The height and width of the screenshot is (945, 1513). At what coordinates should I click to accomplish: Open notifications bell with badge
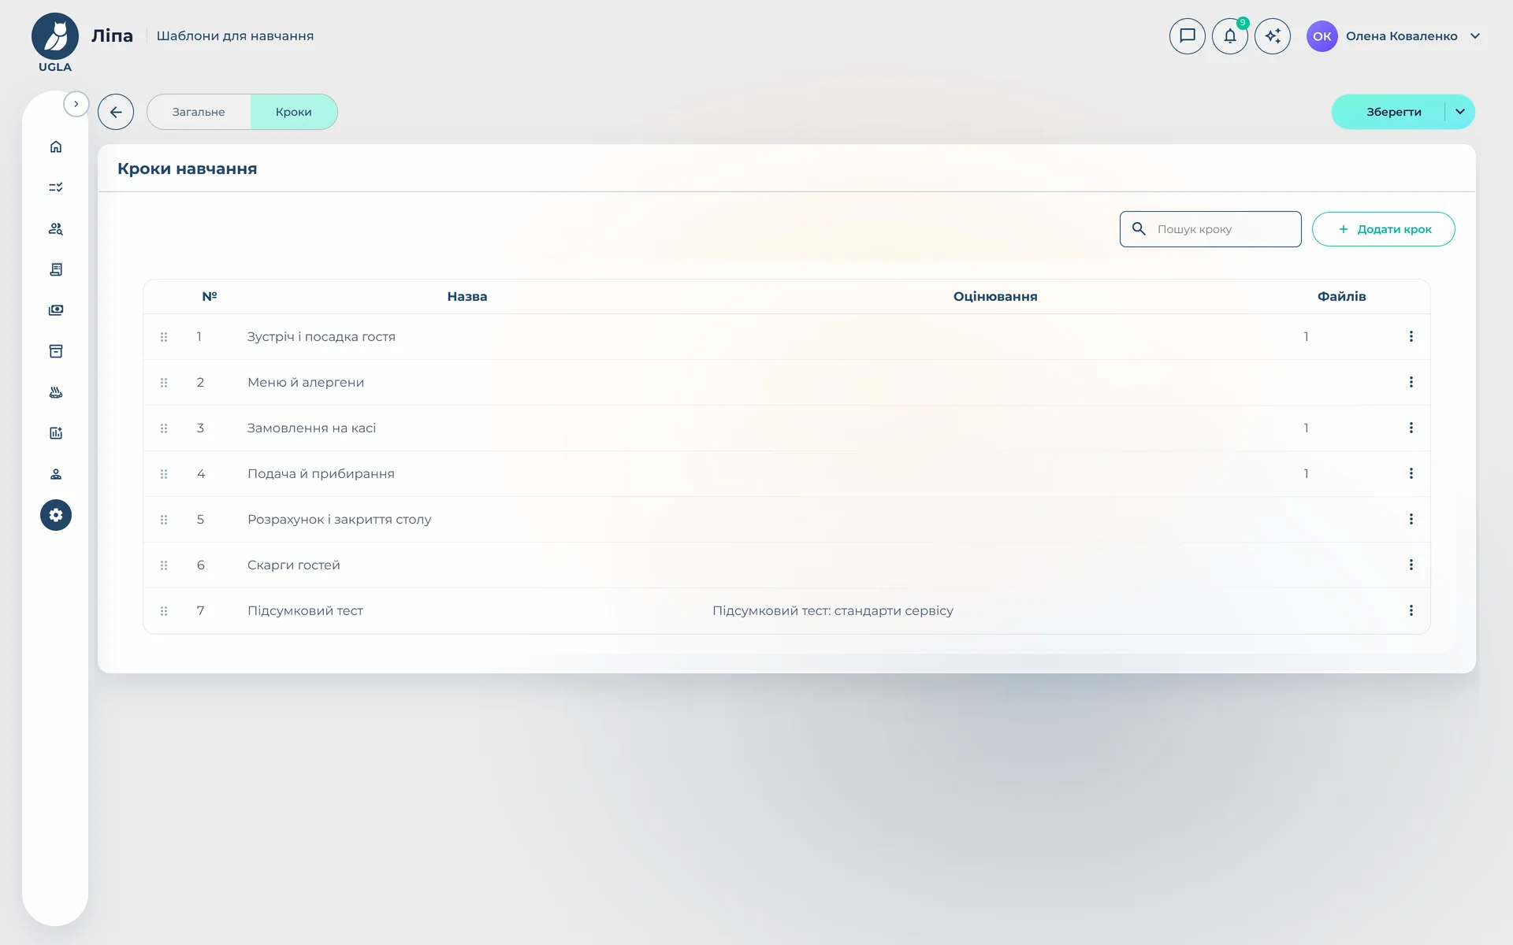point(1229,36)
